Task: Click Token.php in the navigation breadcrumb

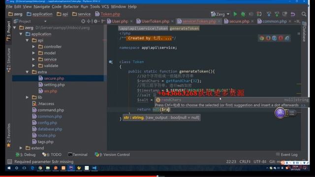Action: click(108, 14)
